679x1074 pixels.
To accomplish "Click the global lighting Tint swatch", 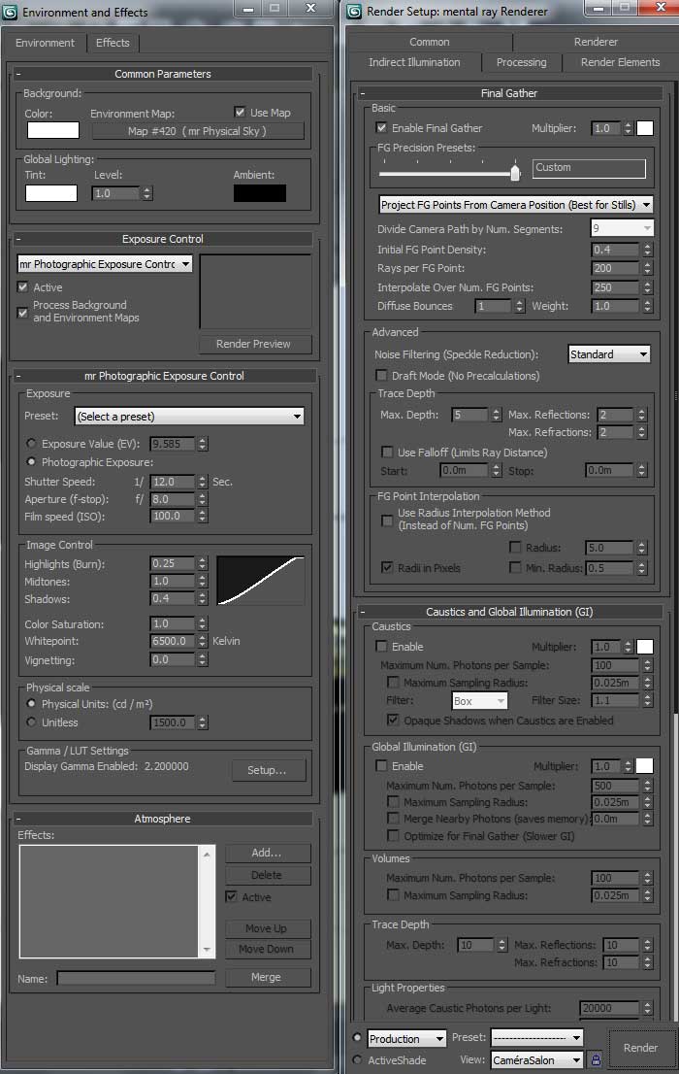I will 51,193.
